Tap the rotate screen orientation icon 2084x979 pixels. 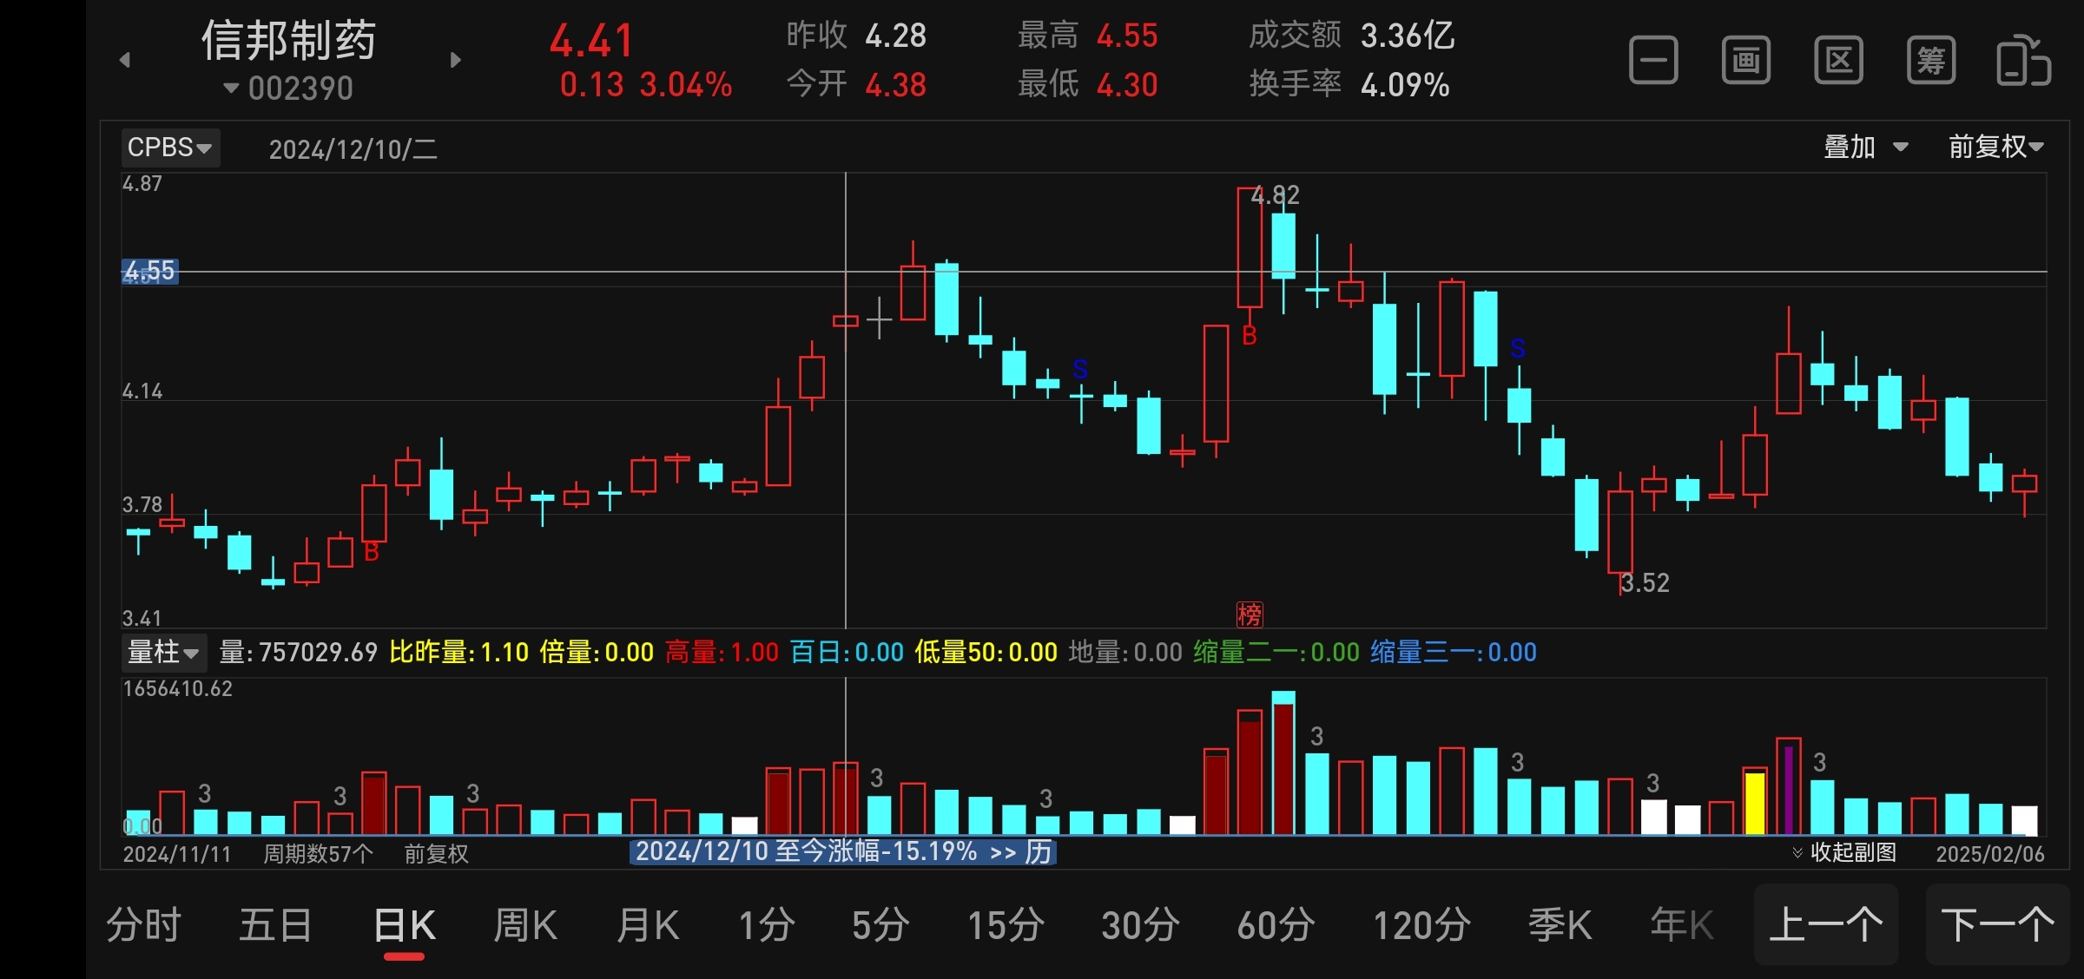[2023, 61]
